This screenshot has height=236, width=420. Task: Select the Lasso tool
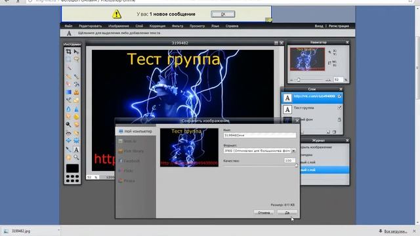click(x=76, y=59)
